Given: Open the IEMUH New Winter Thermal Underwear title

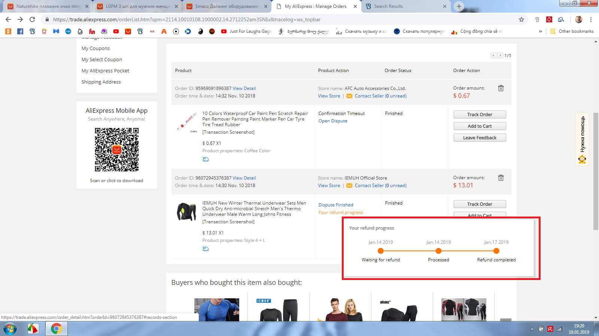Looking at the screenshot, I should [x=254, y=209].
